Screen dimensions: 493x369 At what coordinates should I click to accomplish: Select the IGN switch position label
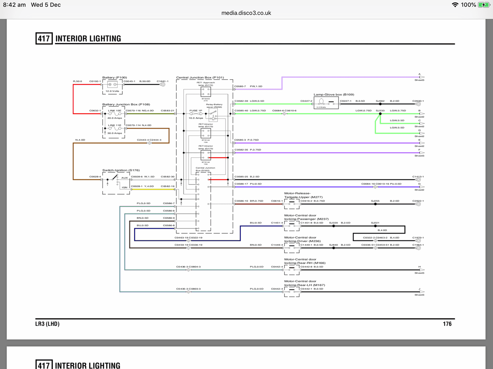pyautogui.click(x=124, y=187)
